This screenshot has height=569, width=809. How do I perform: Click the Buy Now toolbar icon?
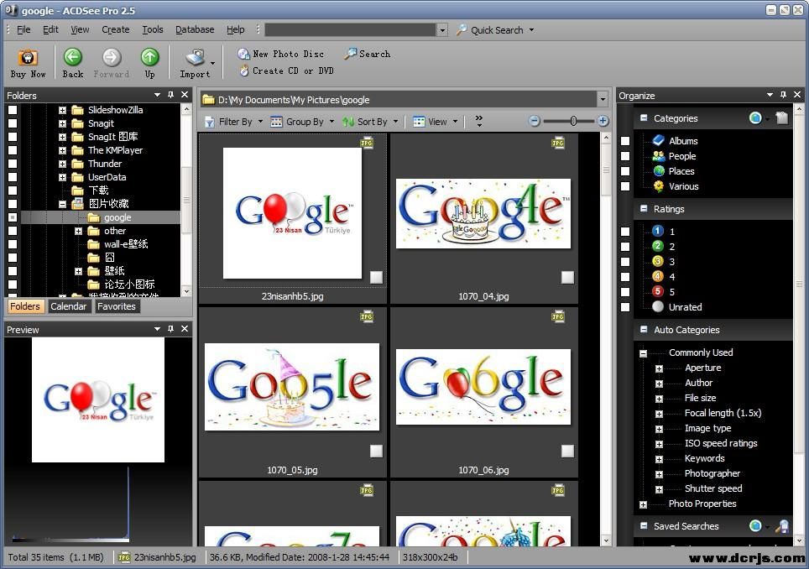click(28, 57)
